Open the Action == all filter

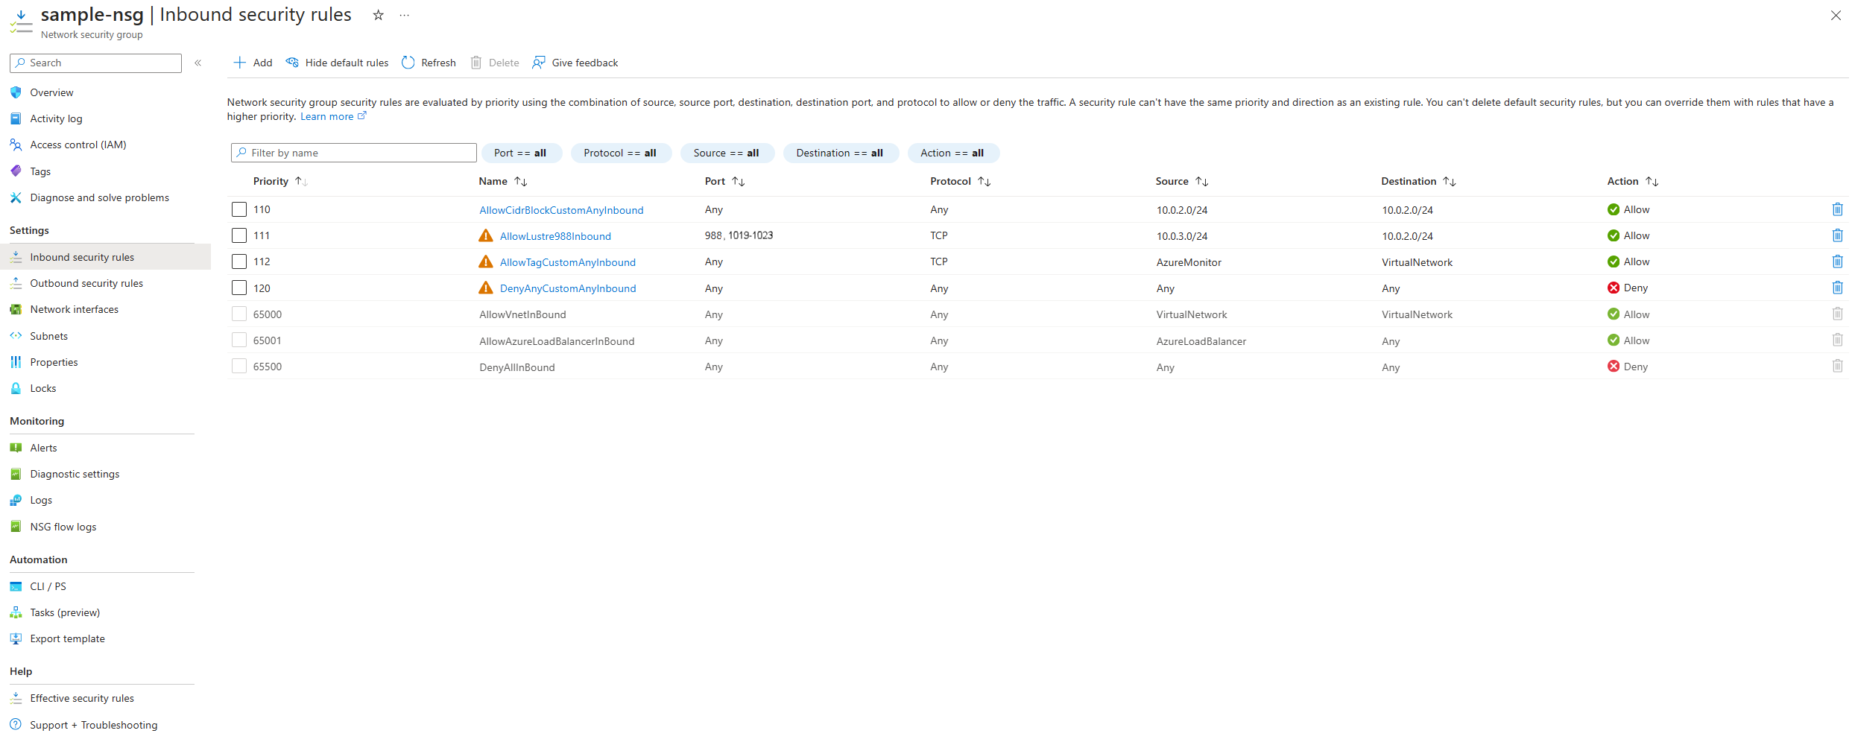[x=952, y=153]
